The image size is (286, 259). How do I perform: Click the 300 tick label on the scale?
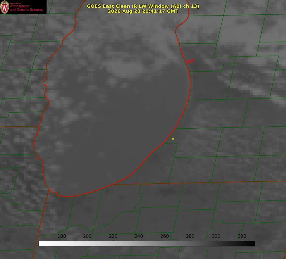[x=216, y=236]
